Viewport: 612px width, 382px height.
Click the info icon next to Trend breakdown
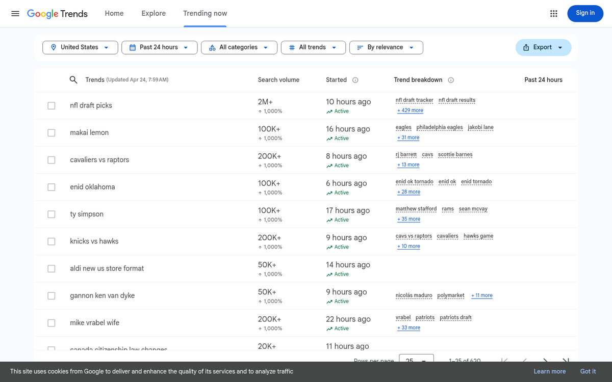pyautogui.click(x=451, y=80)
